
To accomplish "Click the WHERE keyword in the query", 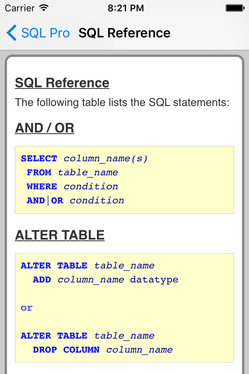I will pos(42,187).
